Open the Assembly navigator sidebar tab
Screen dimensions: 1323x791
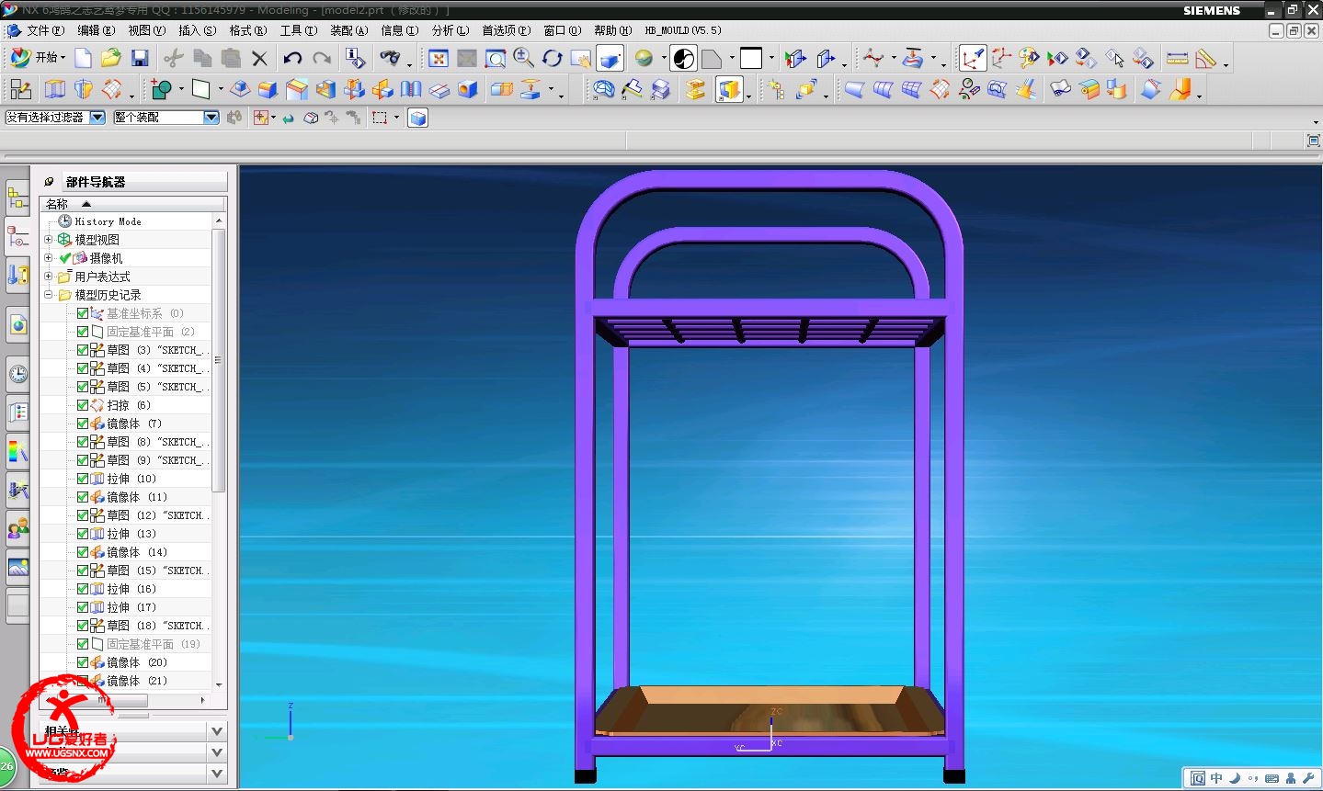pyautogui.click(x=17, y=197)
